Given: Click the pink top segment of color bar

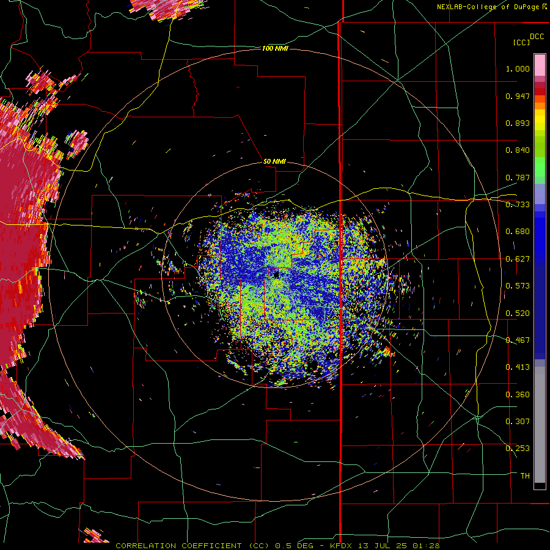Looking at the screenshot, I should tap(540, 65).
